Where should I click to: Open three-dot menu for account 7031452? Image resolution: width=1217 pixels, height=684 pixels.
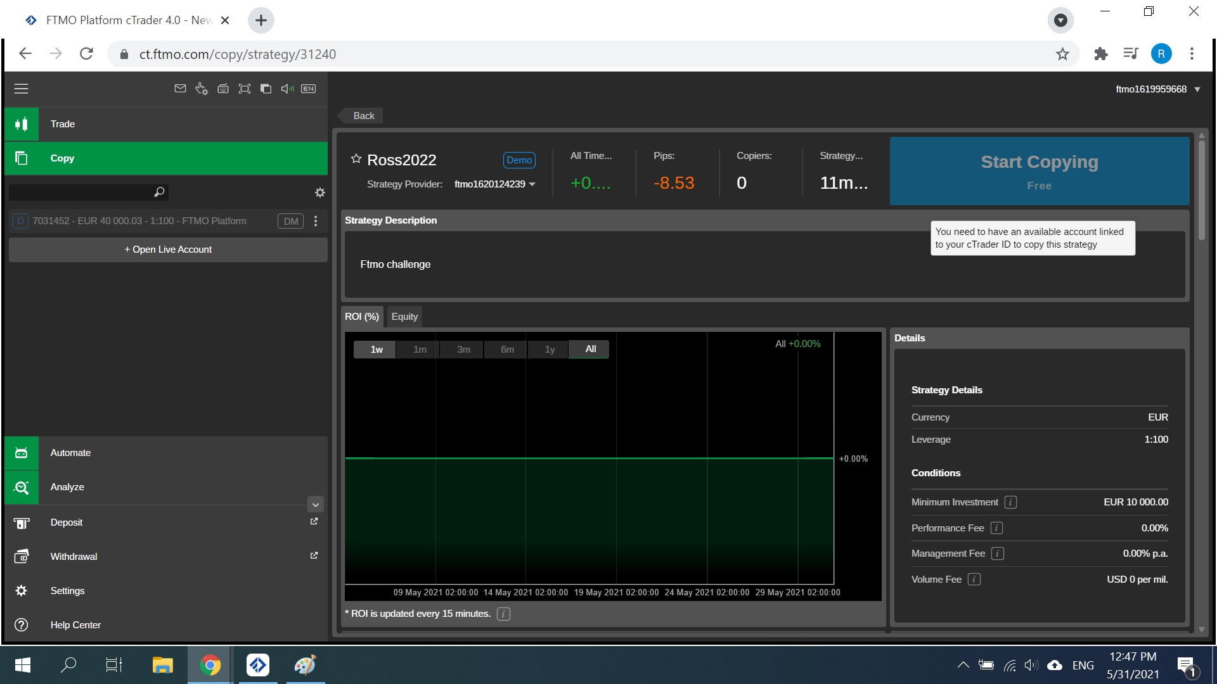pos(316,221)
